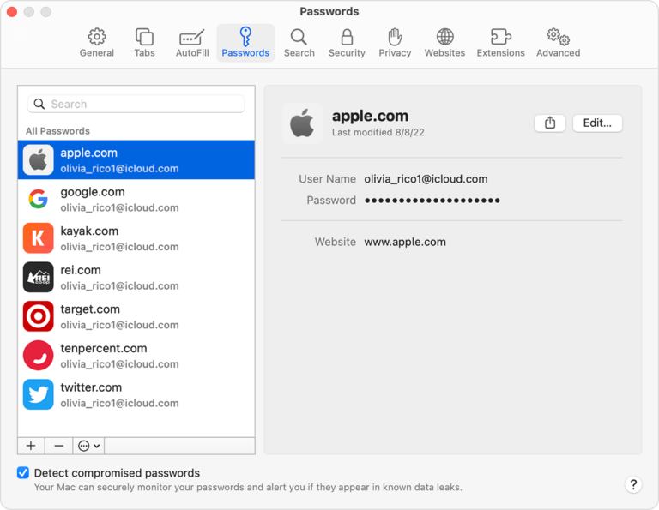Select the Passwords tab
Image resolution: width=659 pixels, height=510 pixels.
(x=245, y=43)
